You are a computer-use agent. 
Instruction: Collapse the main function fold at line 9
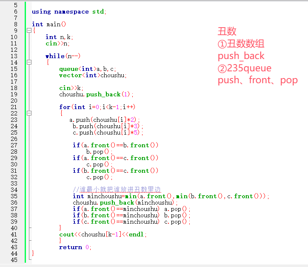tap(29, 31)
